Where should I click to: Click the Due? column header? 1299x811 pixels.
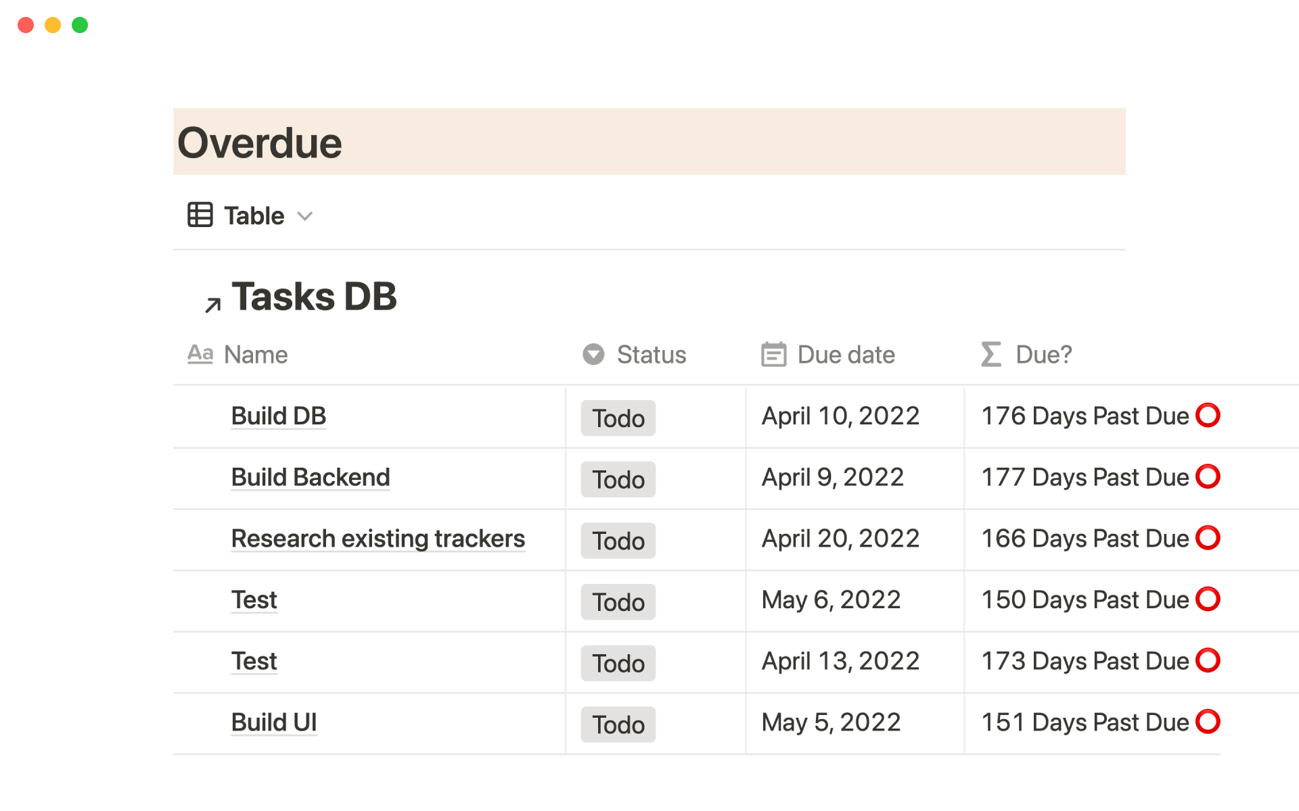click(x=1043, y=354)
